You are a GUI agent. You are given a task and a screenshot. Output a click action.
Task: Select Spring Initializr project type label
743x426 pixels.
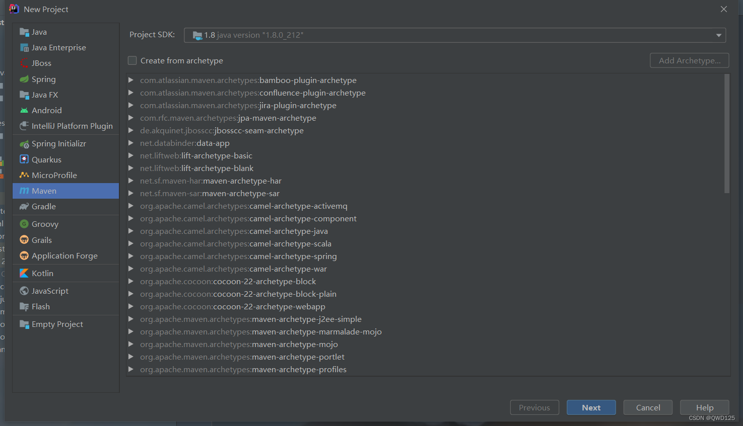point(59,144)
